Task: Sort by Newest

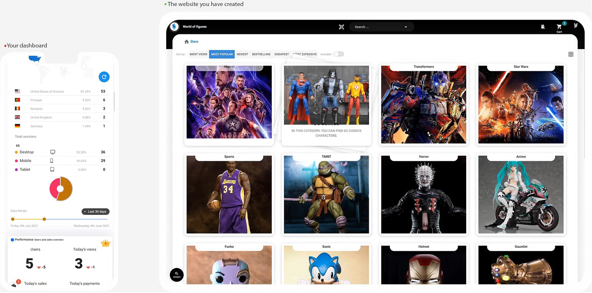Action: [242, 54]
